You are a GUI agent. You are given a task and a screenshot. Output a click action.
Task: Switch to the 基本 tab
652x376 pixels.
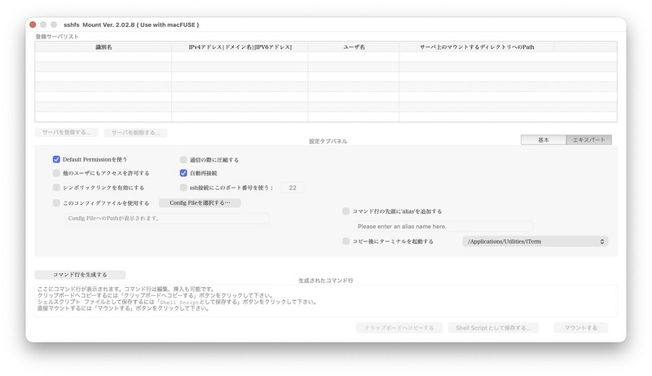[544, 140]
